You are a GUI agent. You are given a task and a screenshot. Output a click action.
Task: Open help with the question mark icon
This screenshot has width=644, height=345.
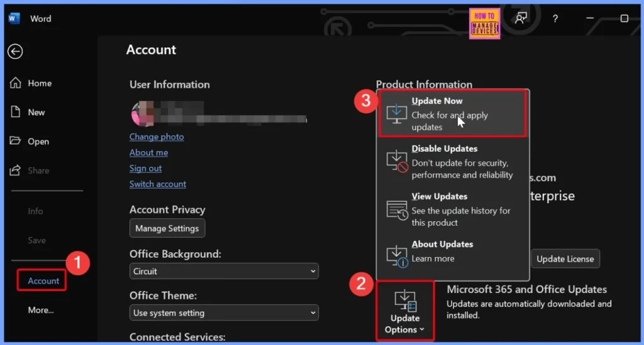point(555,18)
